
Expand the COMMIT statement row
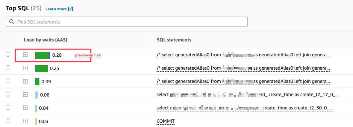pyautogui.click(x=26, y=121)
